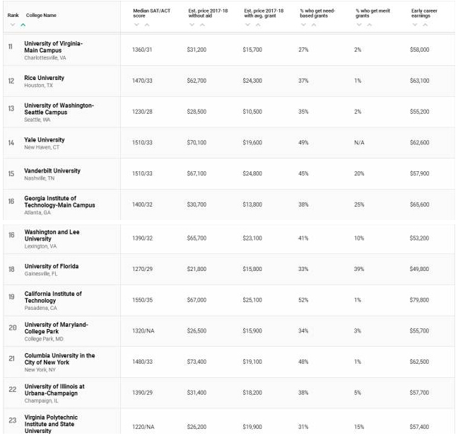Sort need-based grants percentage ascending
The height and width of the screenshot is (438, 458).
coord(314,25)
